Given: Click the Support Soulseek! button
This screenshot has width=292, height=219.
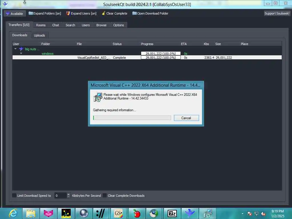Looking at the screenshot, I should click(x=277, y=13).
